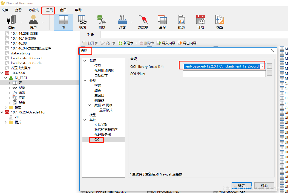Collapse the 10.4.79.23-Oracle11g node

pyautogui.click(x=2, y=112)
